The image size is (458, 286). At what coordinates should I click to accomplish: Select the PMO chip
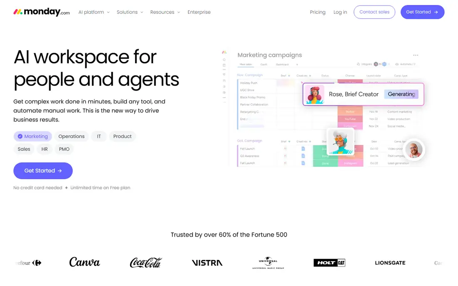(64, 149)
